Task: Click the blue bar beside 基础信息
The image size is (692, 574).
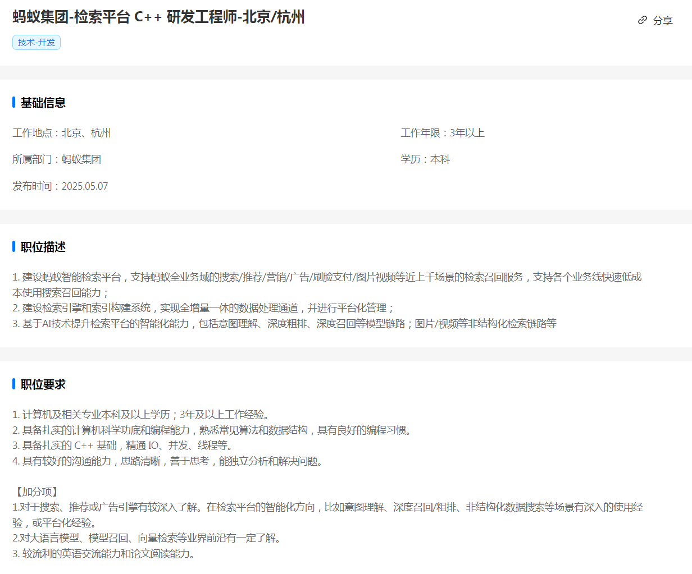Action: click(x=14, y=103)
